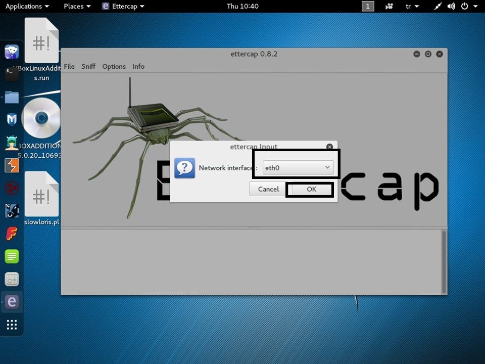This screenshot has width=485, height=364.
Task: Open the Places menu in top bar
Action: (77, 6)
